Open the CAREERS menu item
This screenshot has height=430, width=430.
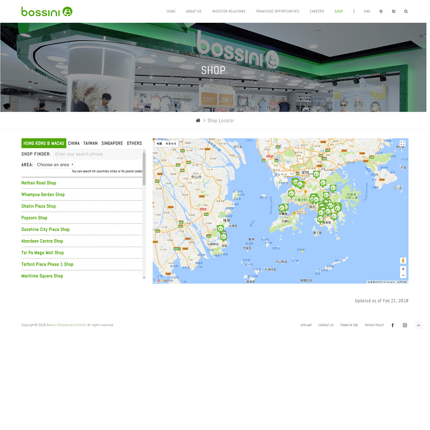click(317, 11)
